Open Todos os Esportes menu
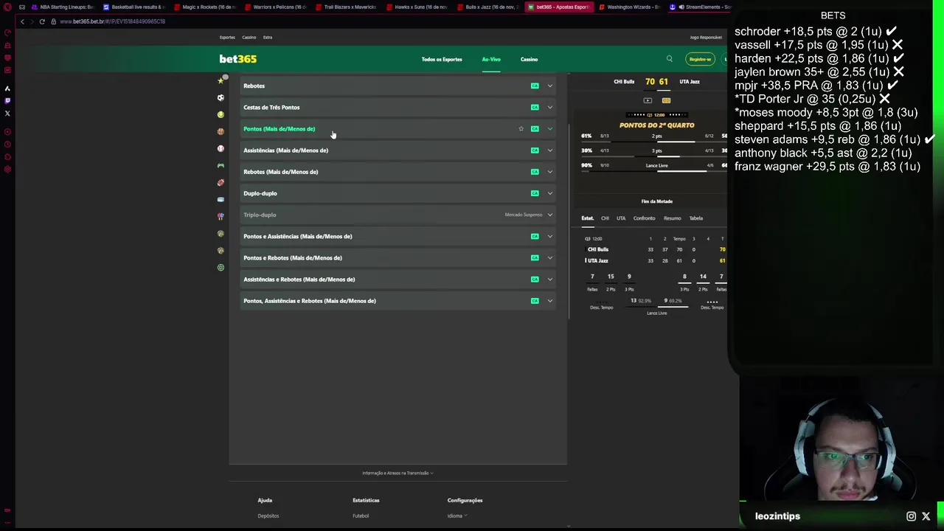Viewport: 944px width, 531px height. coord(442,59)
